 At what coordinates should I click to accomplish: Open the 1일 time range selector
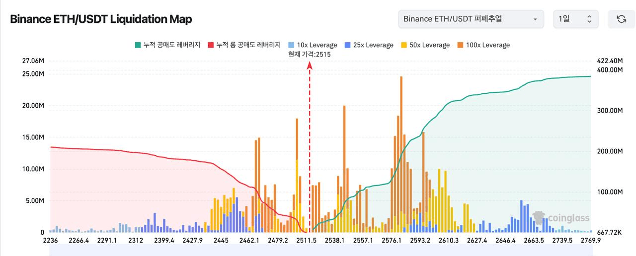pyautogui.click(x=575, y=19)
